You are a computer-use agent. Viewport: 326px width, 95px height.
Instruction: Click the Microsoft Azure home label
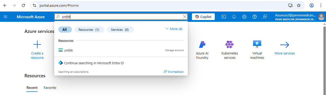tap(31, 17)
